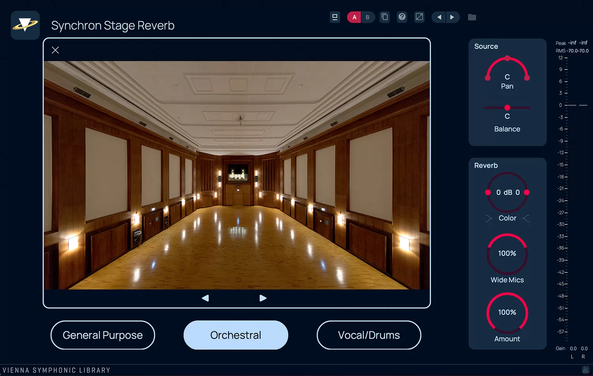Switch back to setting A
Screen dimensions: 593x376
354,17
